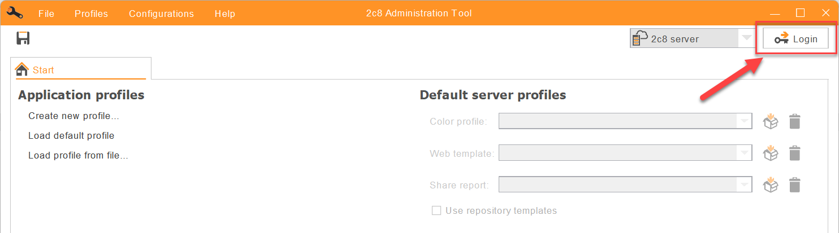Open the Share report combo box

pos(625,184)
